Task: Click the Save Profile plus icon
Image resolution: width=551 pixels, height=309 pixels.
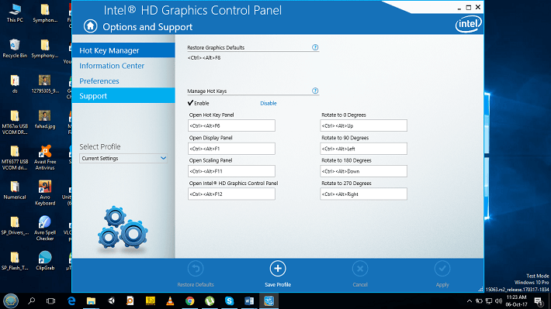Action: [278, 269]
